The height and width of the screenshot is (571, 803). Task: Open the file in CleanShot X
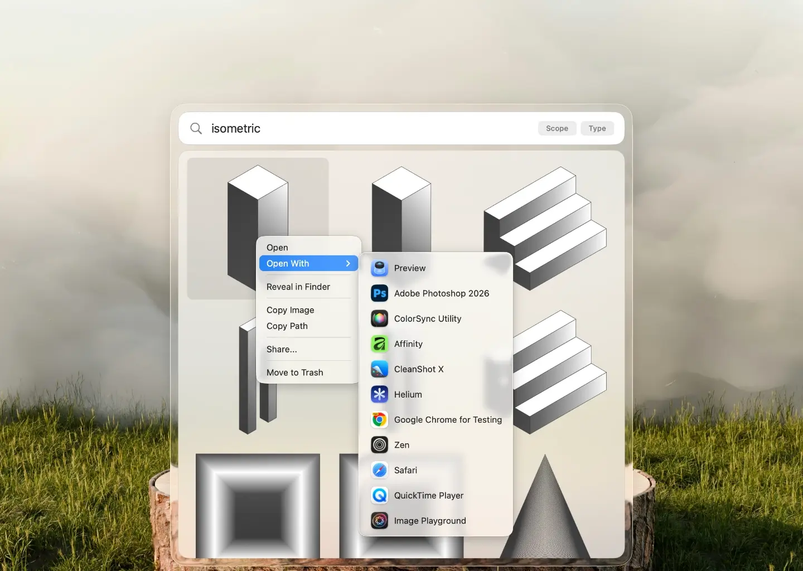pyautogui.click(x=419, y=369)
